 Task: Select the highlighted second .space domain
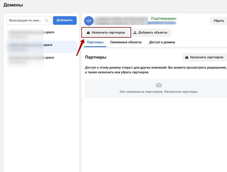point(31,46)
